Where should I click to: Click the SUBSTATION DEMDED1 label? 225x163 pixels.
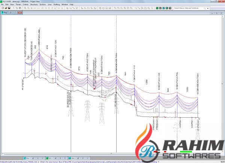(25, 43)
